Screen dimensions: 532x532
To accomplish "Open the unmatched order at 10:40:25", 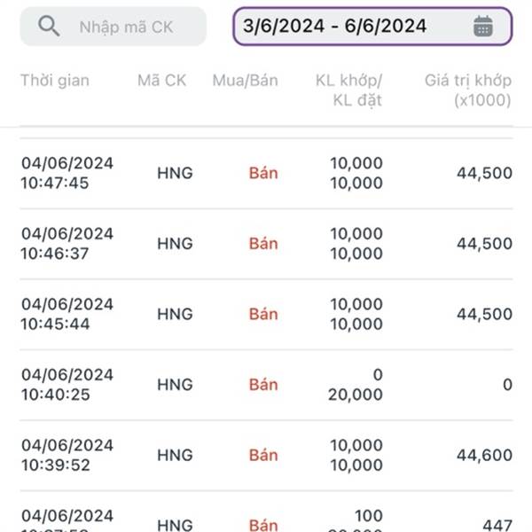I will (x=266, y=385).
